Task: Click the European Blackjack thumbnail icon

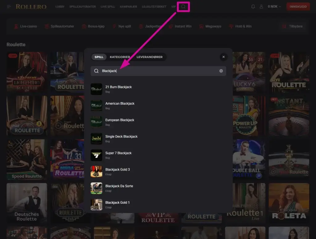Action: tap(96, 122)
